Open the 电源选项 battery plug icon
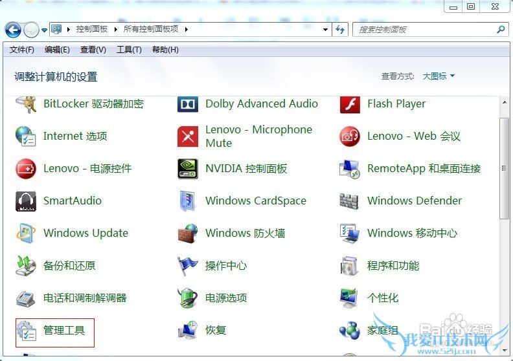The image size is (513, 361). 188,298
